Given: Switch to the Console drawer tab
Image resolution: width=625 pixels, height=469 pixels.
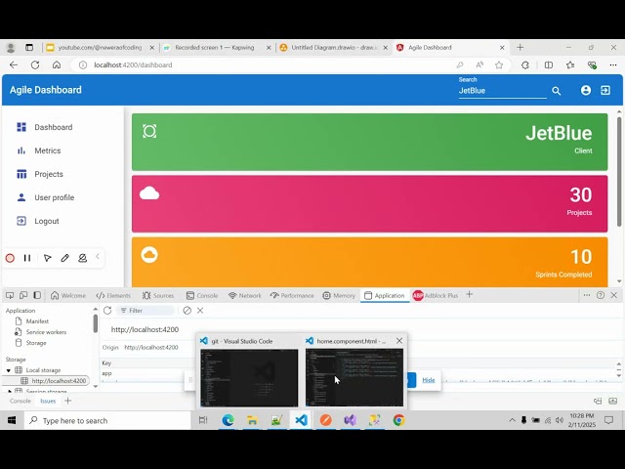Looking at the screenshot, I should 21,402.
